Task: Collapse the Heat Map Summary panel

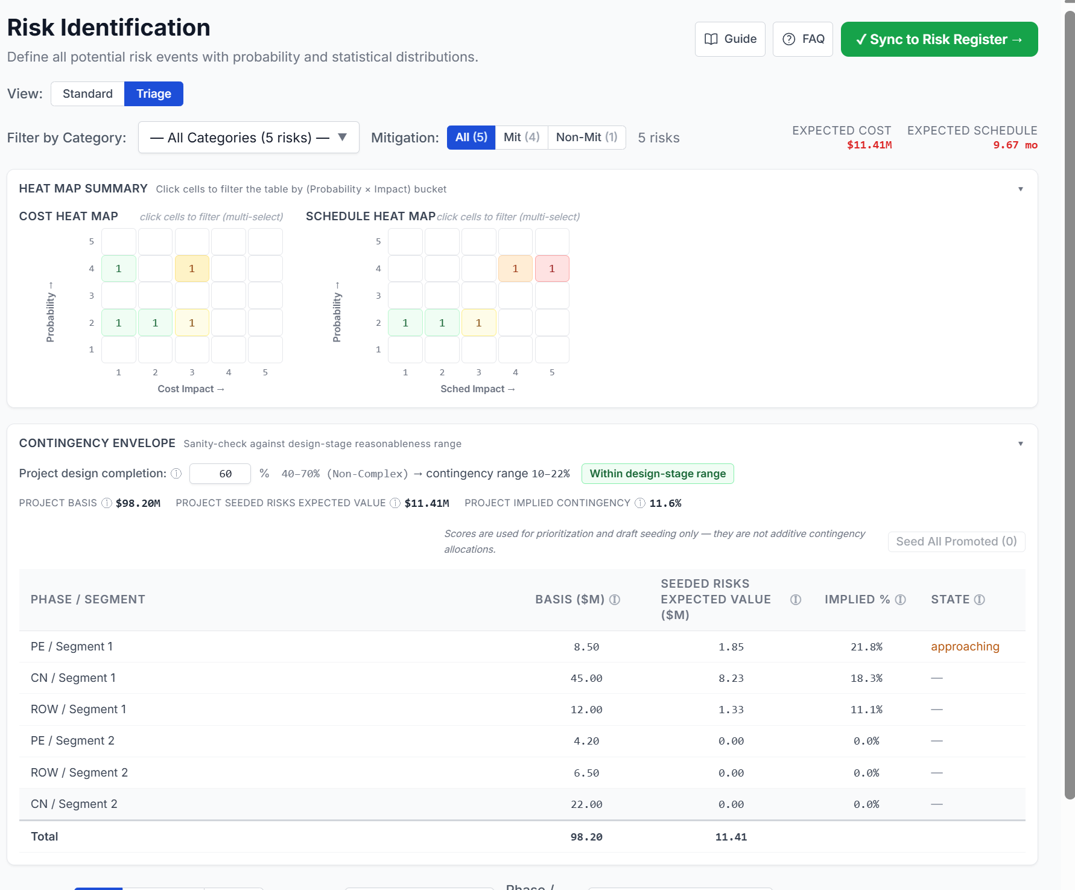Action: [1021, 189]
